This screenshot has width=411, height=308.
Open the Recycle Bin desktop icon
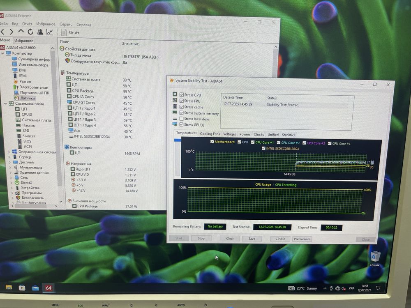(x=375, y=259)
